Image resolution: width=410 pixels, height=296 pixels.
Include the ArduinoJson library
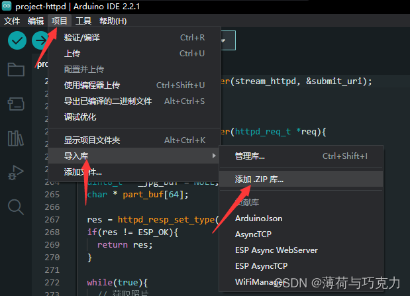coord(301,219)
